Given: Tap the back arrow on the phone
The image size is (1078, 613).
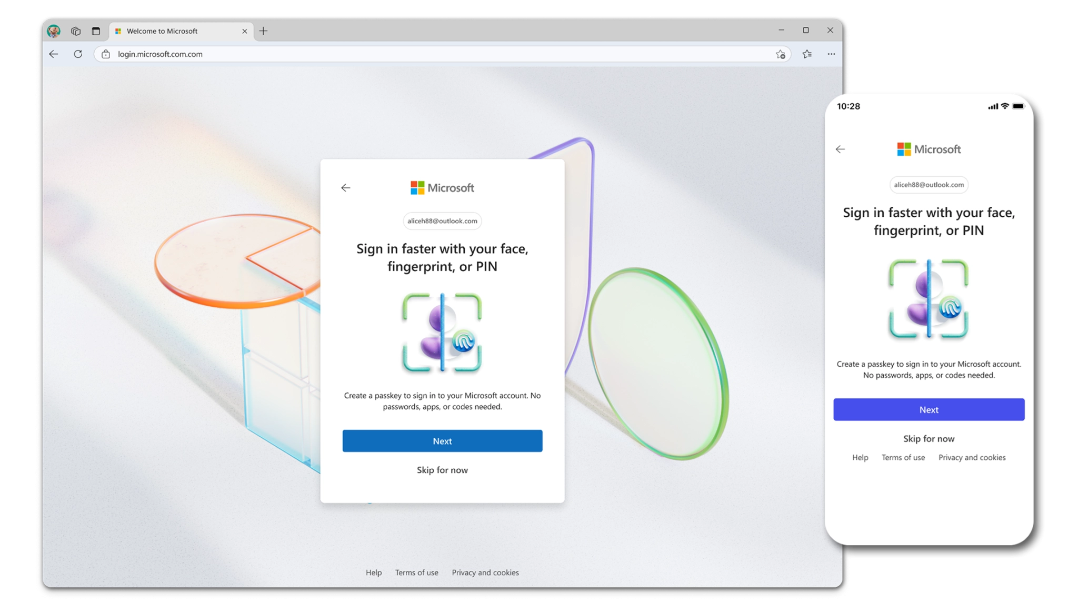Looking at the screenshot, I should pos(840,149).
